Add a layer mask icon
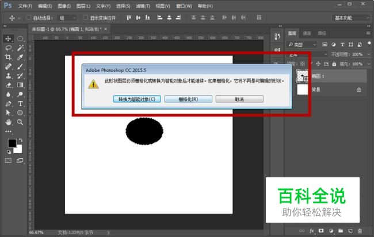This screenshot has width=374, height=237. click(321, 231)
